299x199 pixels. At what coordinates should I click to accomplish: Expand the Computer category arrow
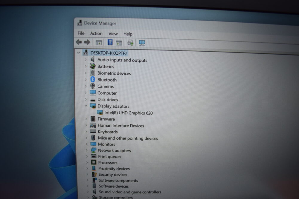[86, 93]
